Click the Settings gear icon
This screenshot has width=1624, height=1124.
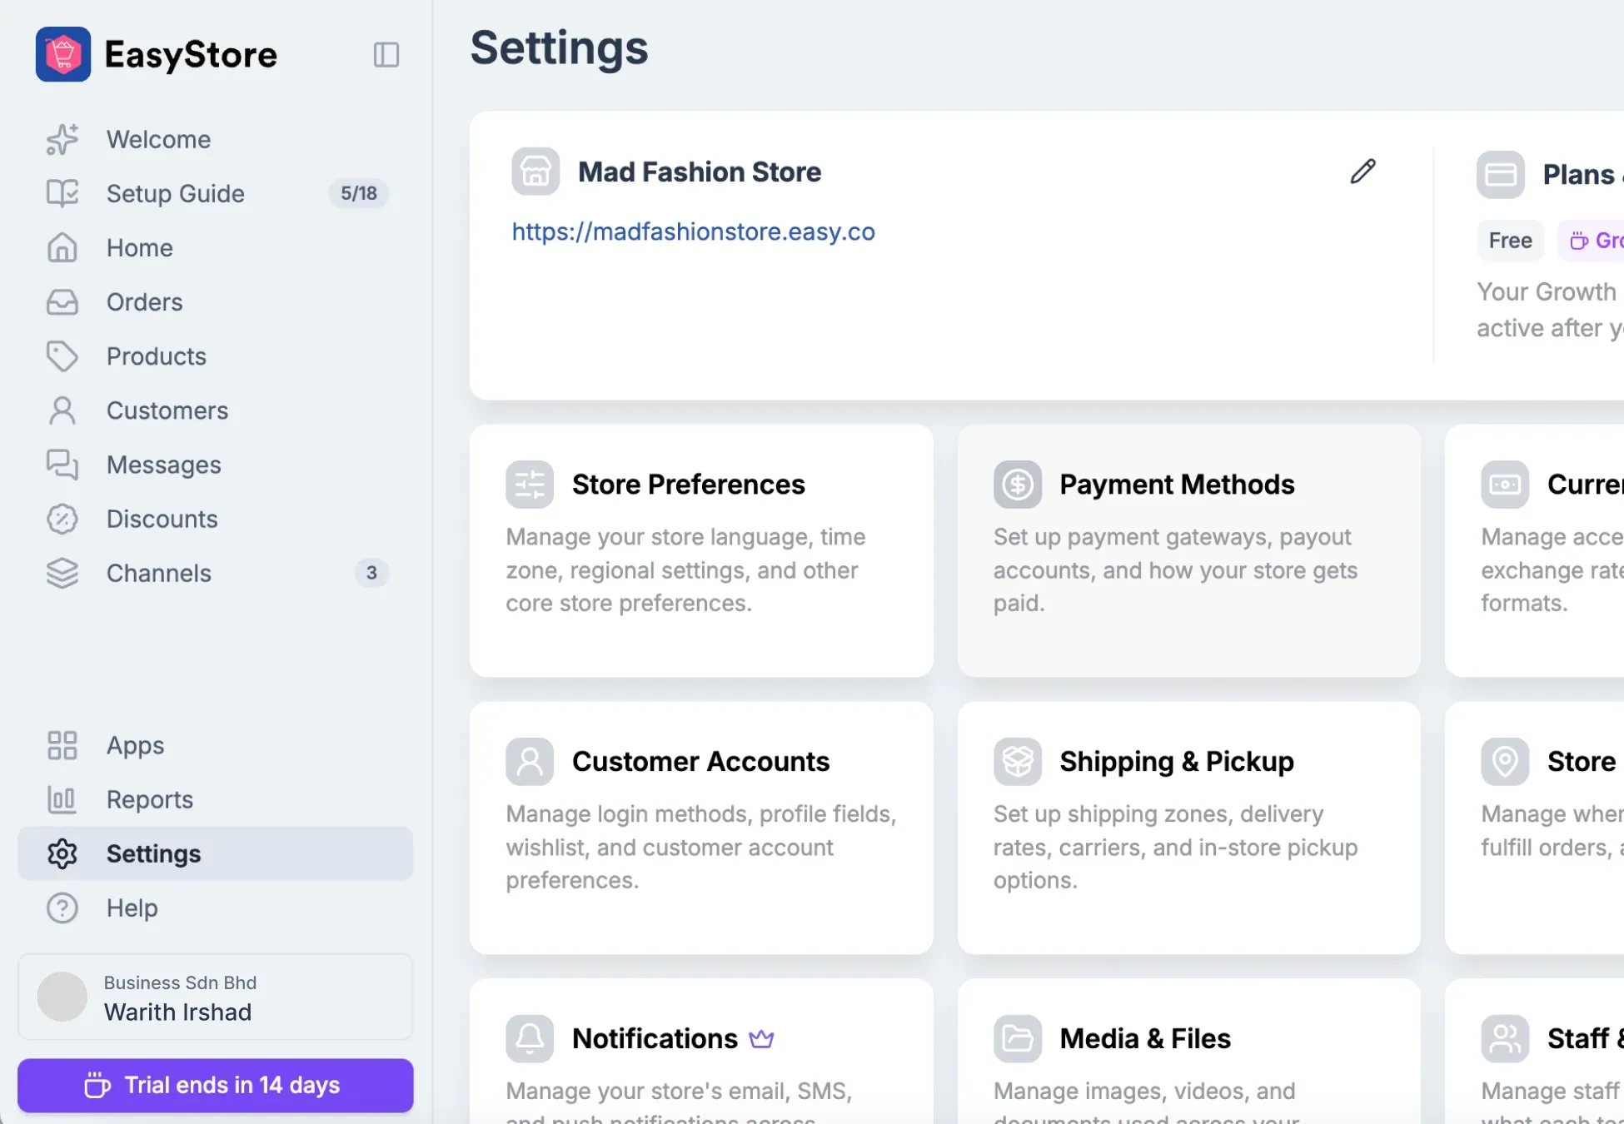[62, 853]
